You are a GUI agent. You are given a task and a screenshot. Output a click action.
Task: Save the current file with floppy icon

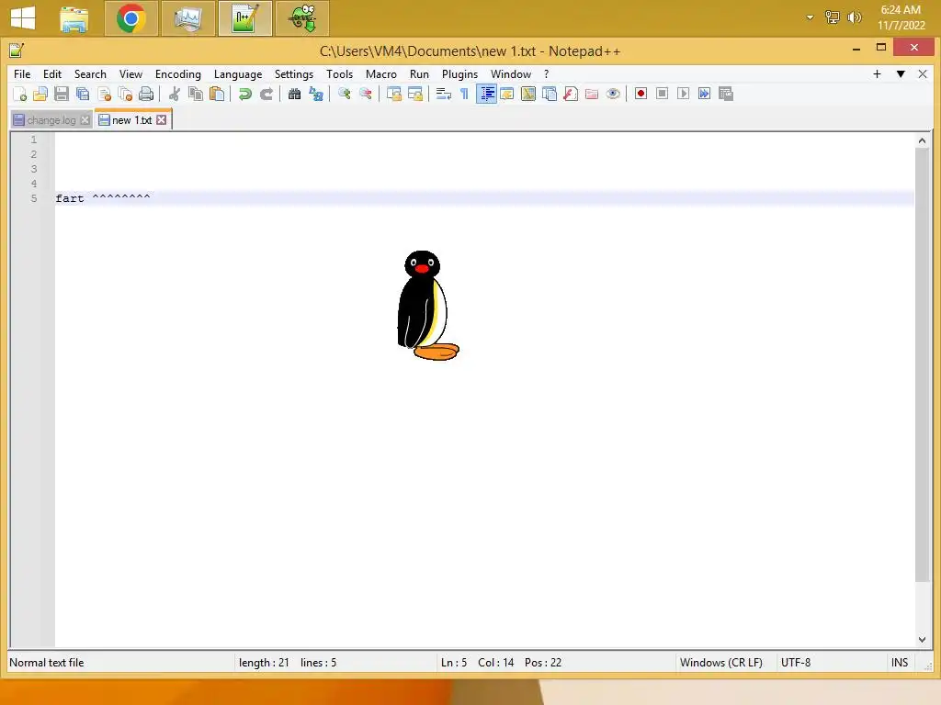pyautogui.click(x=62, y=95)
